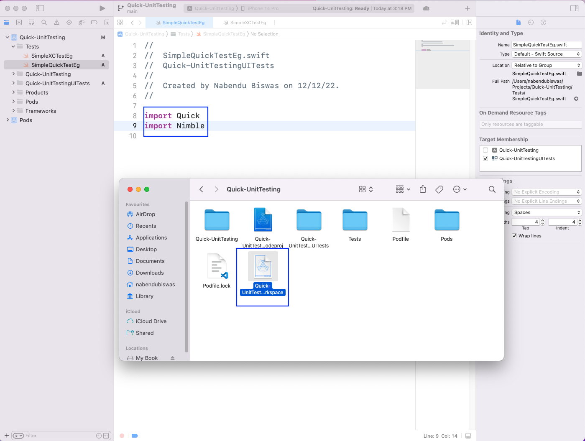585x441 pixels.
Task: Expand the Products group
Action: (x=13, y=92)
